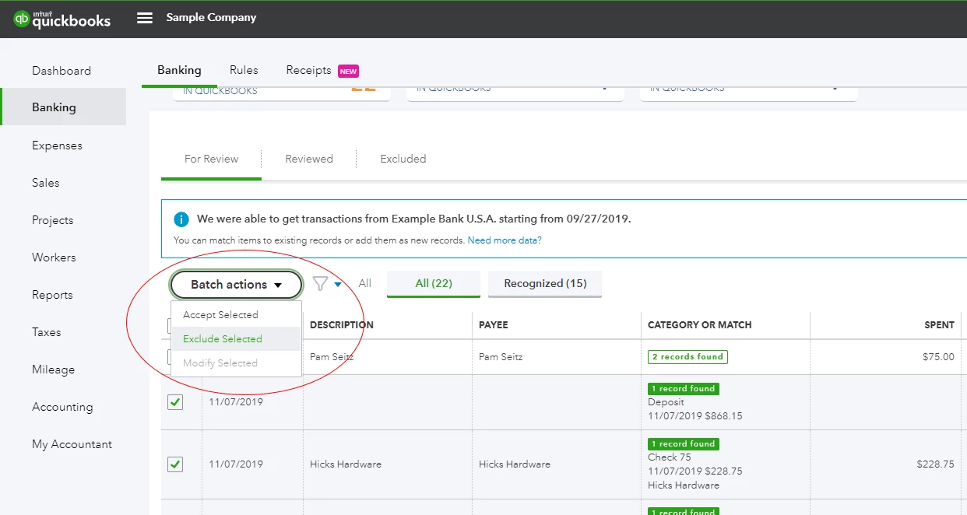Open the Deposit 1 record found badge
This screenshot has width=967, height=515.
683,388
